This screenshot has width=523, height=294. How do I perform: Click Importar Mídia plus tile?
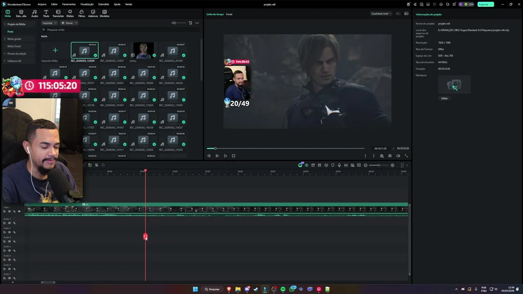(x=55, y=51)
